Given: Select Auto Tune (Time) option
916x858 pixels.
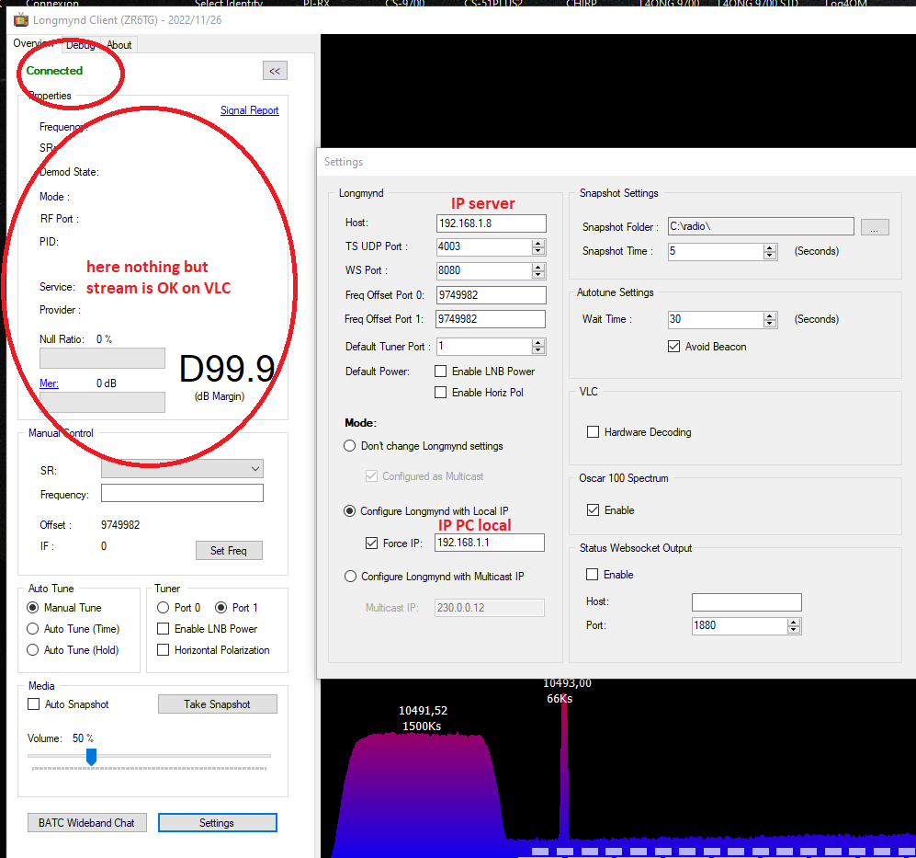Looking at the screenshot, I should click(33, 629).
